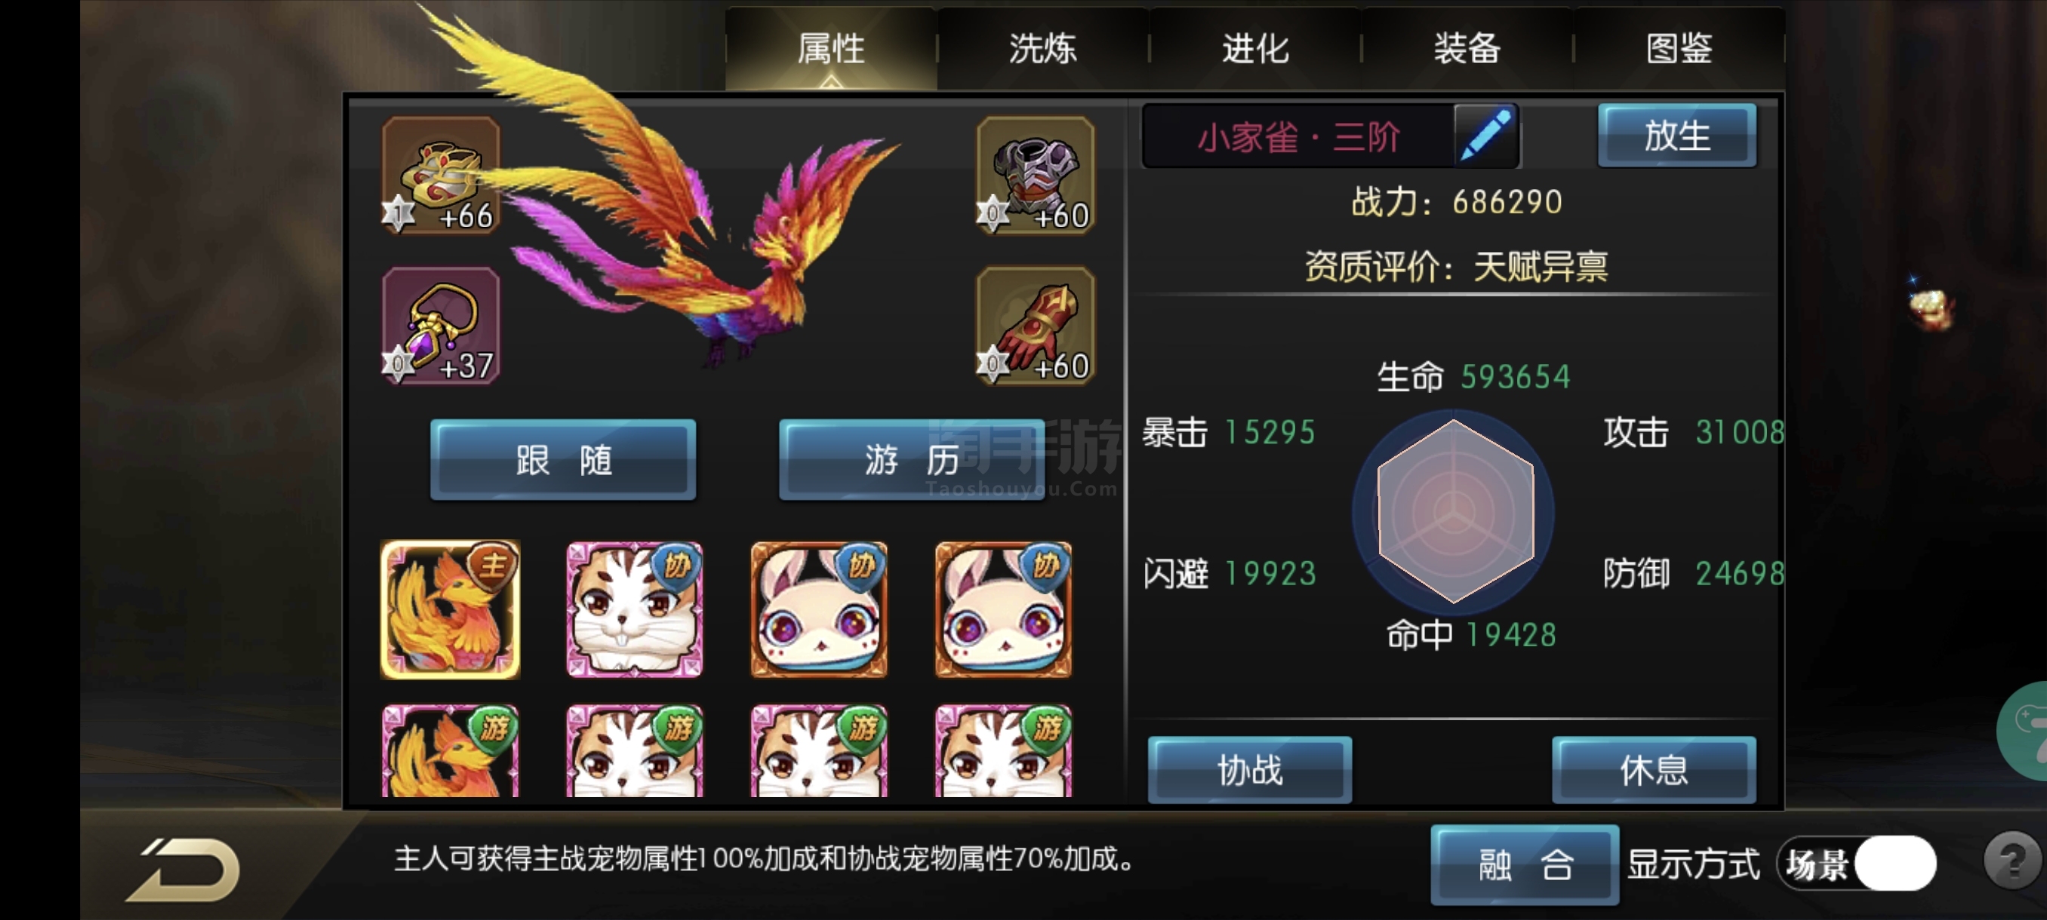Open the 进化 tab
Viewport: 2047px width, 920px height.
tap(1255, 48)
